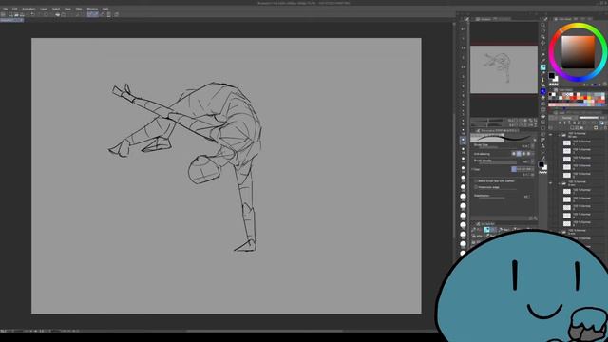Collapse the second layer folder
Viewport: 608px width, 342px height.
[x=559, y=183]
